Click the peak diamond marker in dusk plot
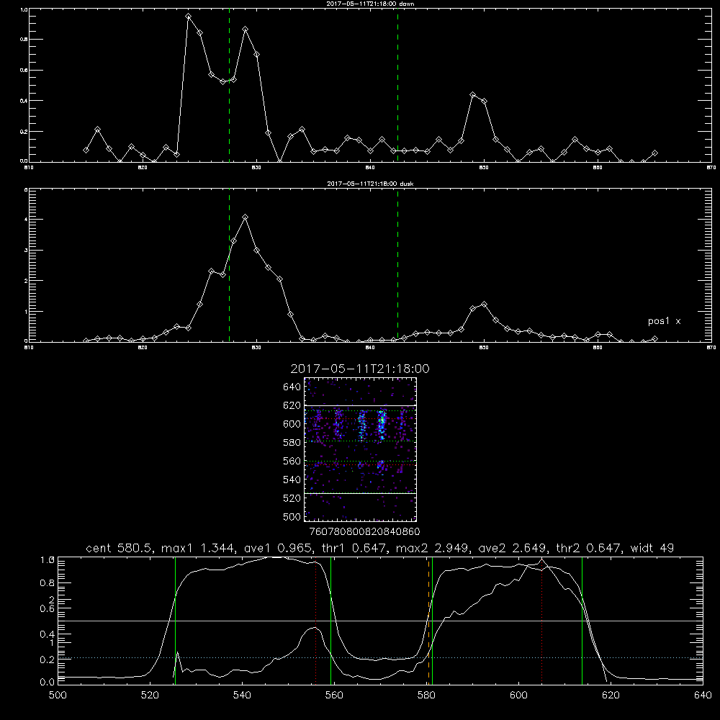This screenshot has width=720, height=720. (x=246, y=217)
